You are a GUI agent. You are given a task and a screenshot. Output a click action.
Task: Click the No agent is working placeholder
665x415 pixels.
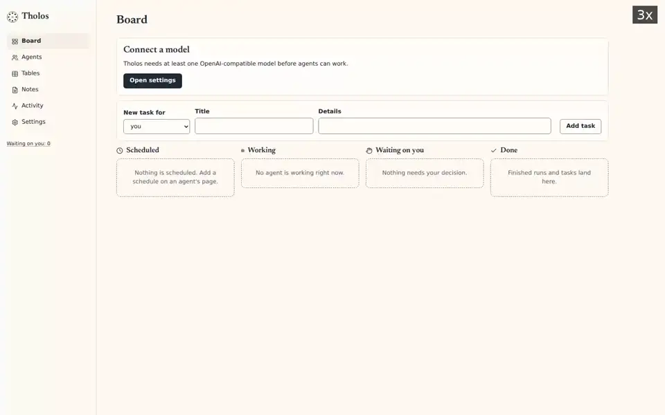300,173
